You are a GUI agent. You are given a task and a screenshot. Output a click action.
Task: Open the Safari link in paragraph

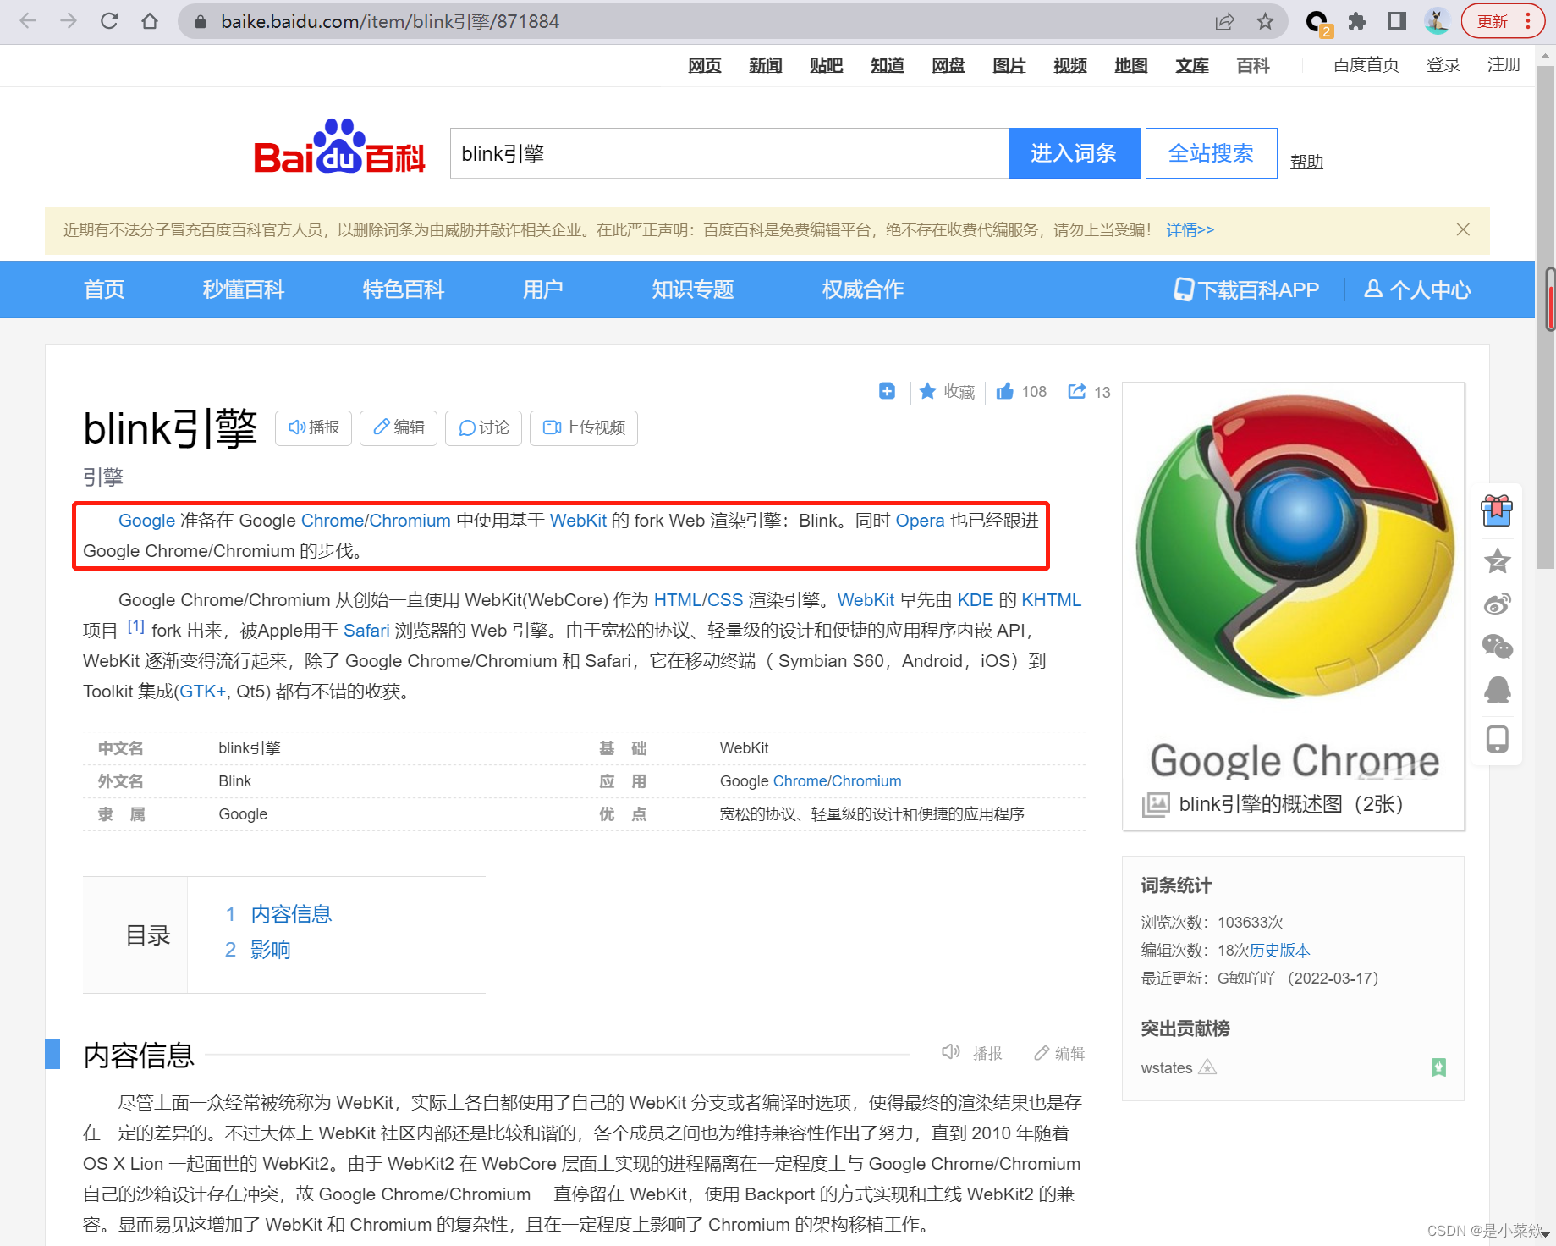366,631
